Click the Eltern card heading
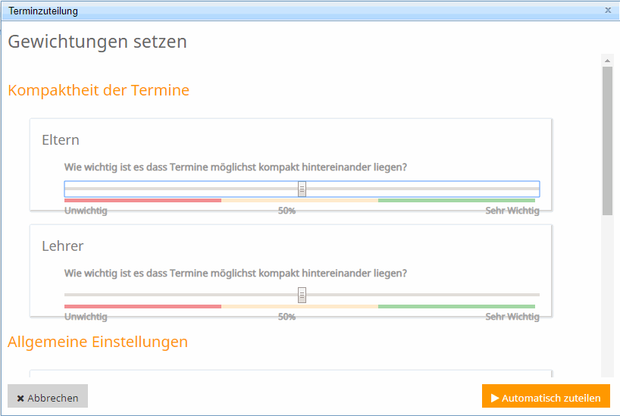The width and height of the screenshot is (620, 416). (x=61, y=140)
